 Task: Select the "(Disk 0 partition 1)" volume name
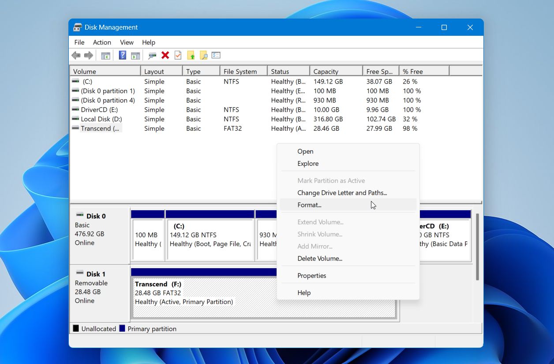coord(108,91)
